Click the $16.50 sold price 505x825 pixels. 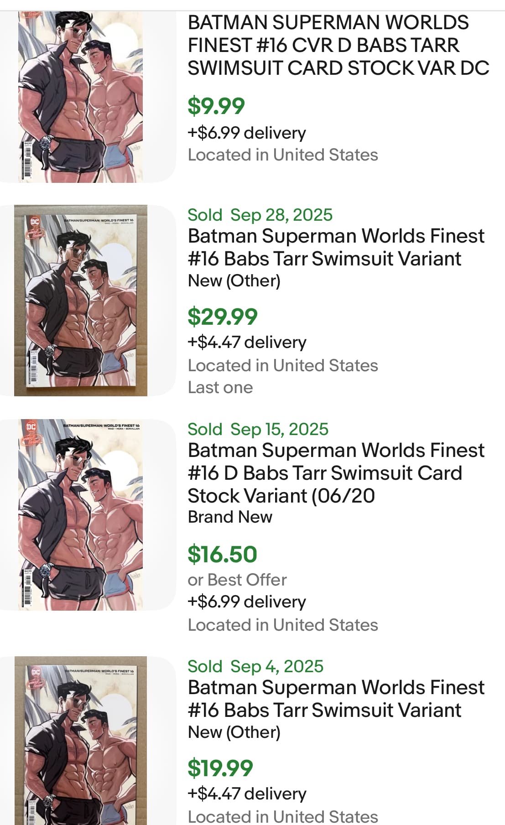point(223,554)
